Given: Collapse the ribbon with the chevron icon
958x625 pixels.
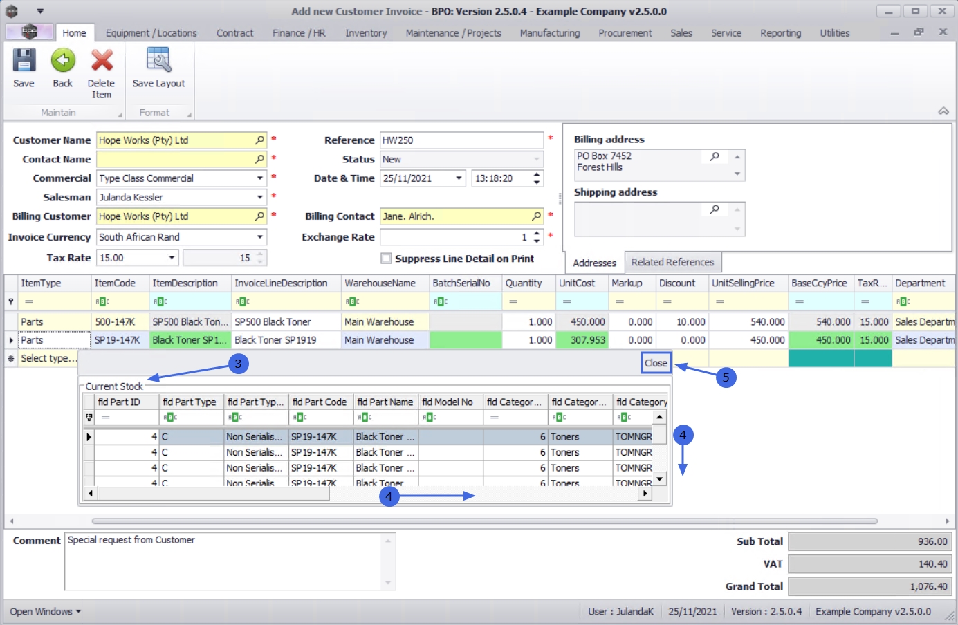Looking at the screenshot, I should point(943,111).
